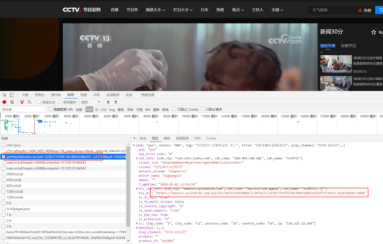383x244 pixels.
Task: Expand the cdn_info object in preview
Action: [137, 158]
